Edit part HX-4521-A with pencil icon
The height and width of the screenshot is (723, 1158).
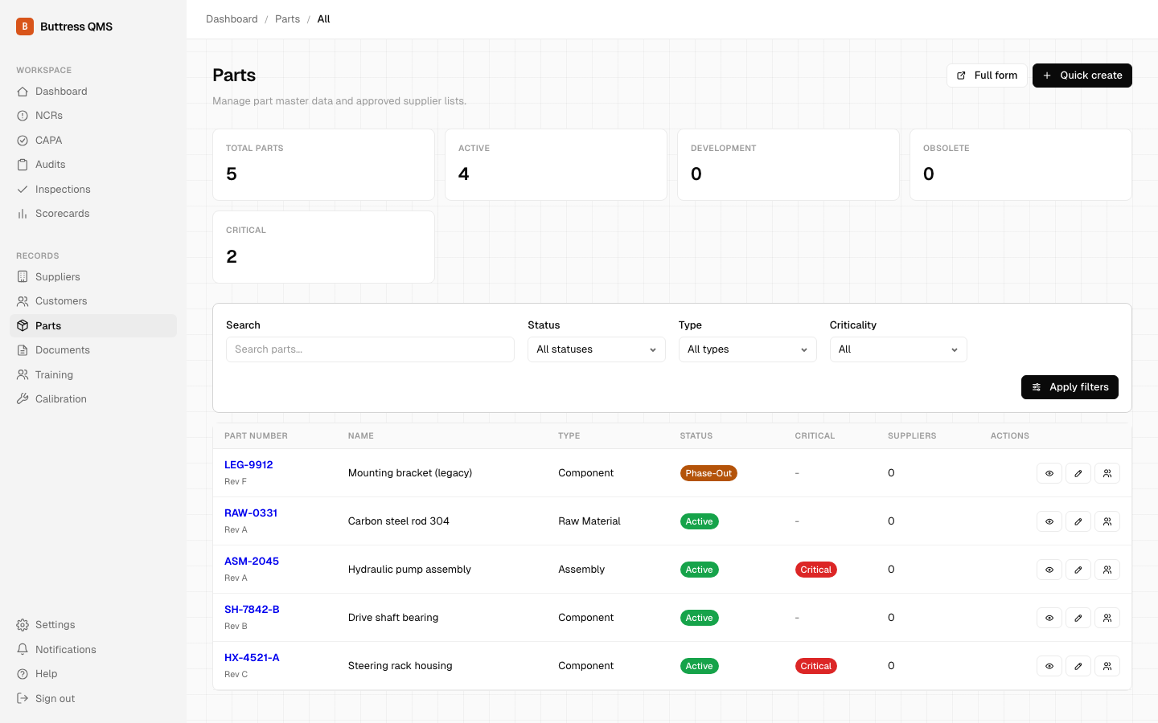(1078, 666)
